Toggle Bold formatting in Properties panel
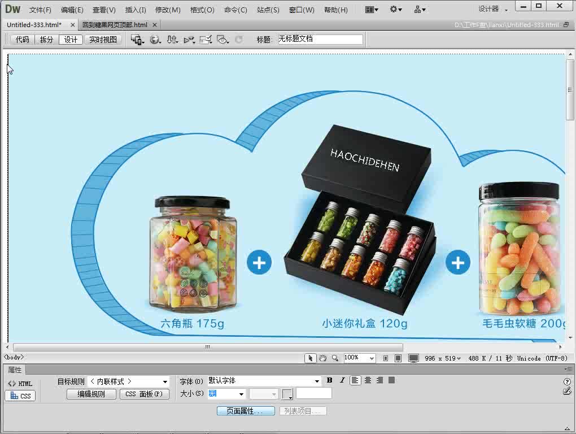Viewport: 576px width, 434px height. click(x=330, y=380)
